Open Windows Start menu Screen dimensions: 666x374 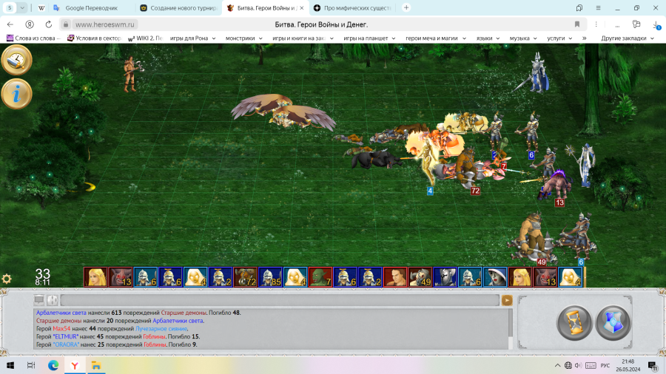(x=10, y=366)
